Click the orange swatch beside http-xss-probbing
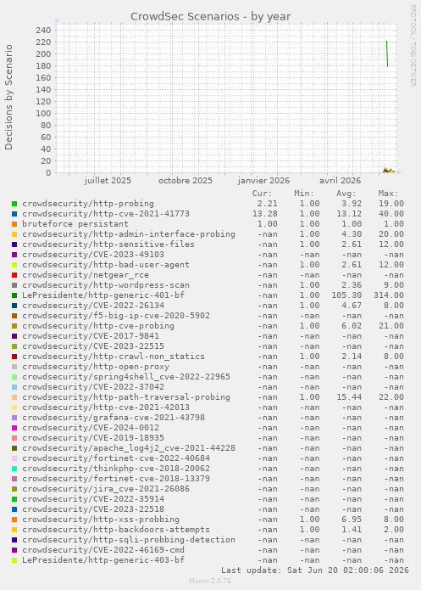Image resolution: width=421 pixels, height=590 pixels. (14, 520)
